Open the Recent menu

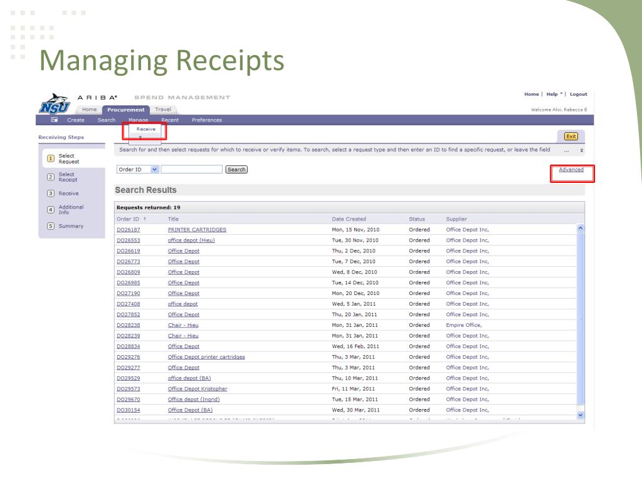(x=170, y=120)
